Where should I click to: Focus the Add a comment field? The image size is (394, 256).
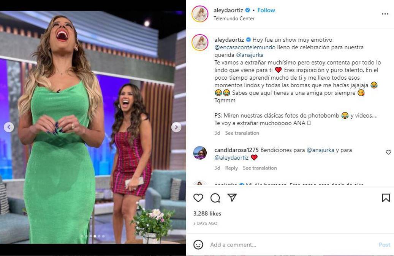[x=291, y=245]
